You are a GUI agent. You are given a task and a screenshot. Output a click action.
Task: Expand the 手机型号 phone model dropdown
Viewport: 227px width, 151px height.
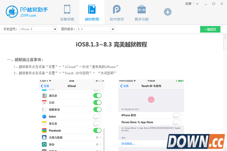click(x=55, y=29)
